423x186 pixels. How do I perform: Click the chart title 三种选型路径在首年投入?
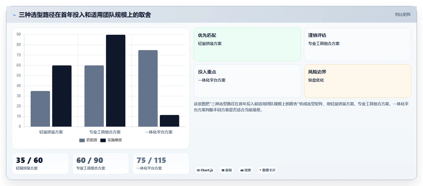85,15
